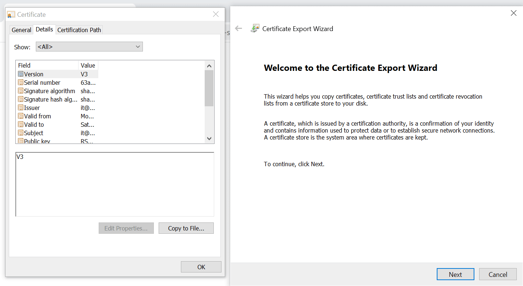Click the back arrow in the wizard
The width and height of the screenshot is (523, 286).
(239, 28)
